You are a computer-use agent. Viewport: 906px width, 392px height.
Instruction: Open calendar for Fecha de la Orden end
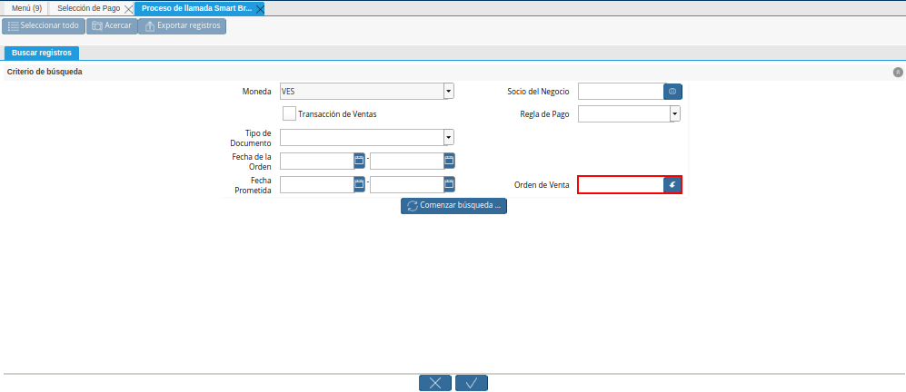[x=449, y=161]
